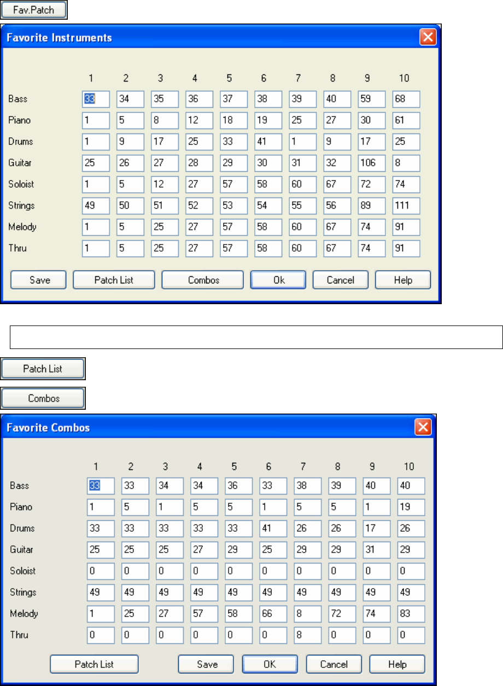Image resolution: width=503 pixels, height=686 pixels.
Task: Select Bass field 5 value 36 in Combos
Action: click(x=239, y=486)
